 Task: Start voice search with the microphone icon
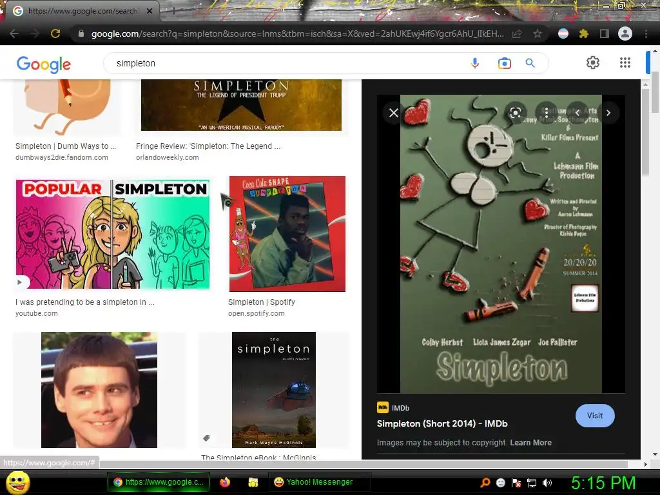(475, 63)
